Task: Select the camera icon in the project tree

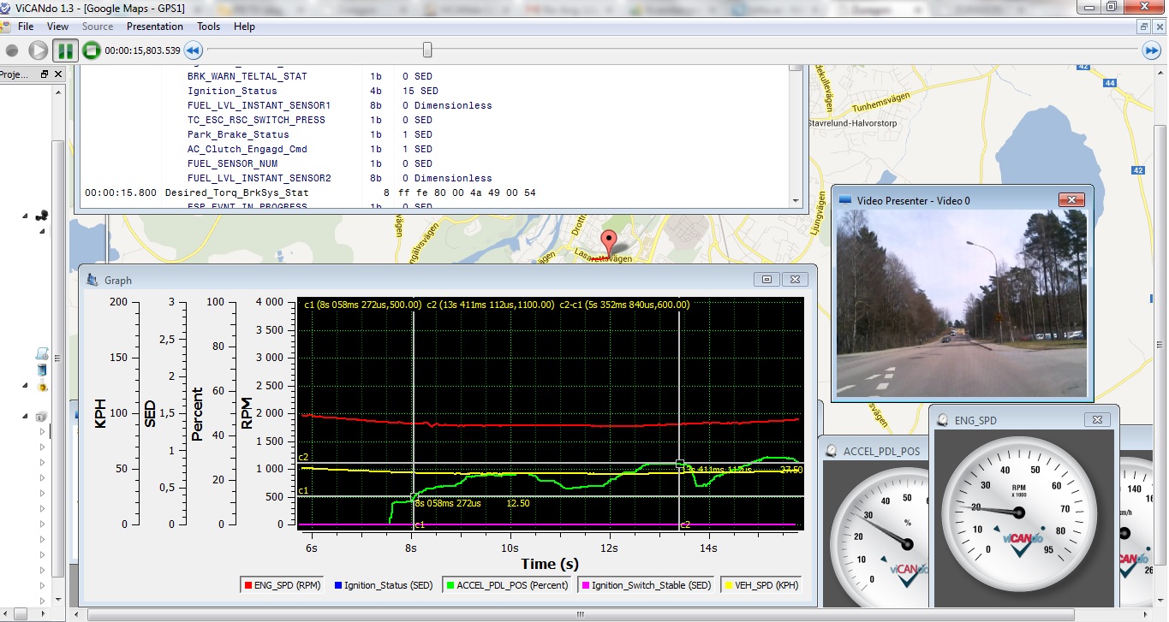Action: coord(41,216)
